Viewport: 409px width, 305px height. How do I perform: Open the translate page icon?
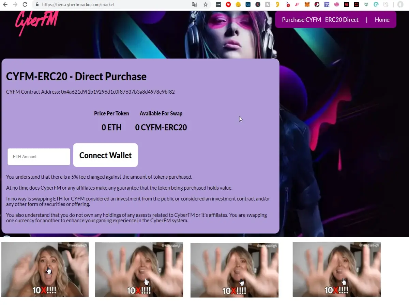click(194, 4)
